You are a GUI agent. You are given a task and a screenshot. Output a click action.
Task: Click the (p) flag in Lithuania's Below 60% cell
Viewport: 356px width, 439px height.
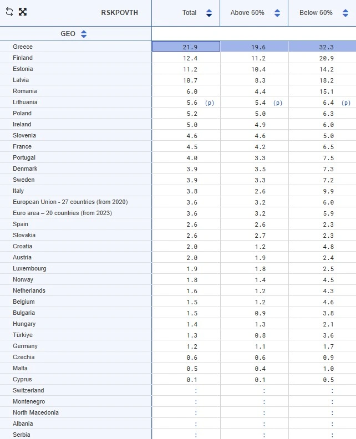point(346,103)
